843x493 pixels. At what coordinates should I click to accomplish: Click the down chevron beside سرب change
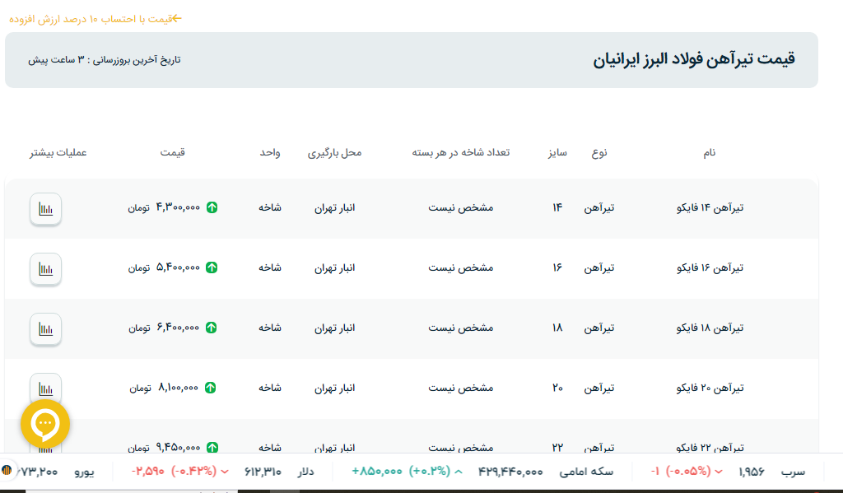point(719,472)
